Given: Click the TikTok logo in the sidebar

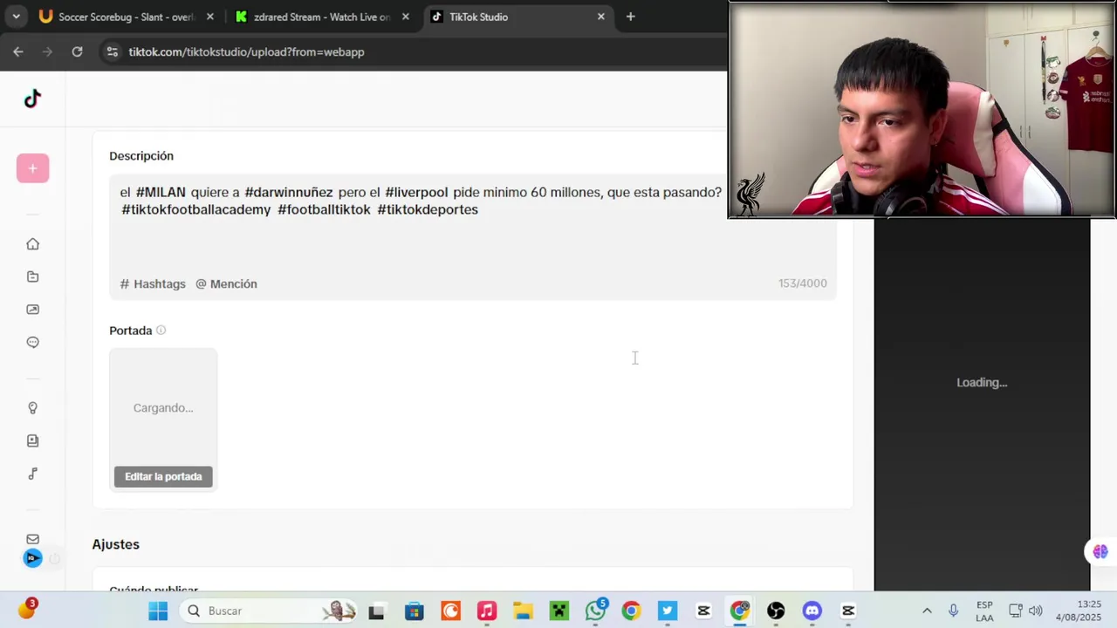Looking at the screenshot, I should pos(32,99).
